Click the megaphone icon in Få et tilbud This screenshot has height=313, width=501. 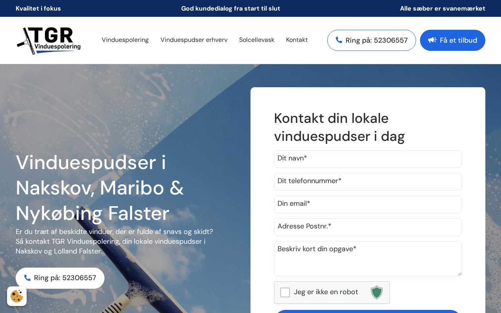(432, 40)
